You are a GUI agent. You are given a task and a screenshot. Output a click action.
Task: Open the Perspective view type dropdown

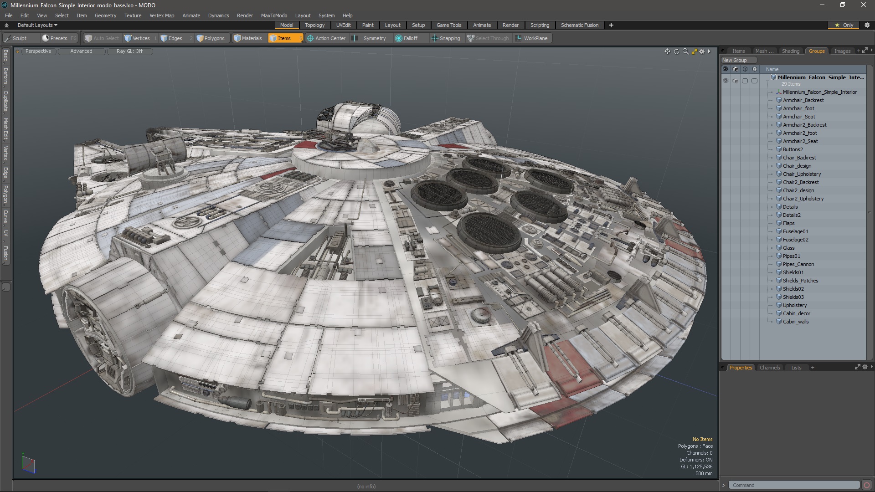(38, 51)
